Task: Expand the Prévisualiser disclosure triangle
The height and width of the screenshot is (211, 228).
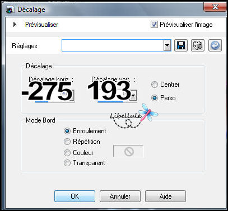Action: click(x=15, y=24)
